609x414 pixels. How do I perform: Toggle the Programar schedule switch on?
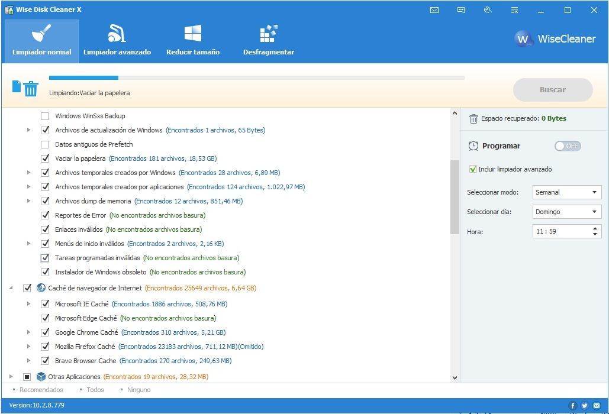click(568, 146)
